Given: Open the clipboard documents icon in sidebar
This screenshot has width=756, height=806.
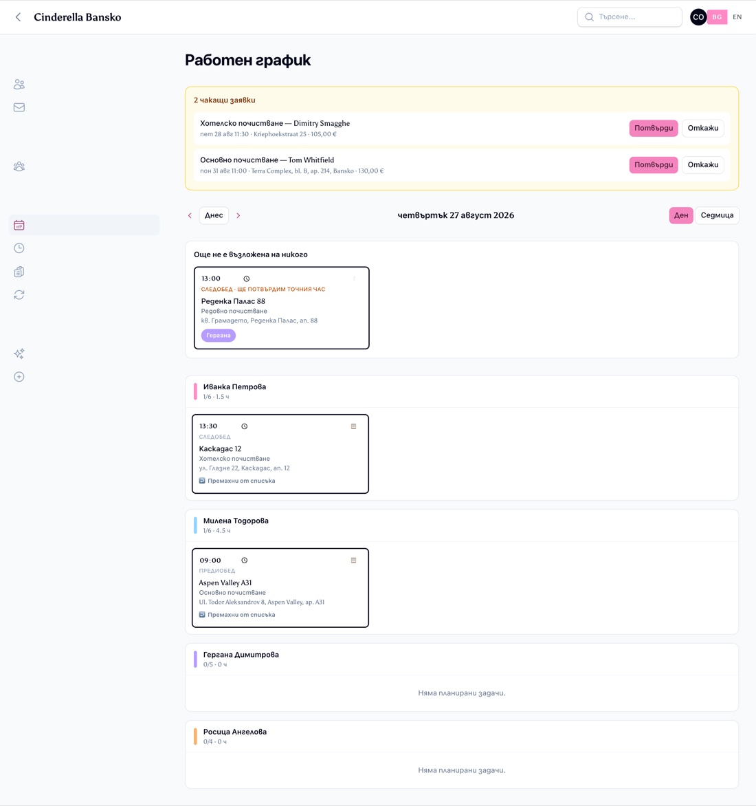Looking at the screenshot, I should tap(19, 272).
